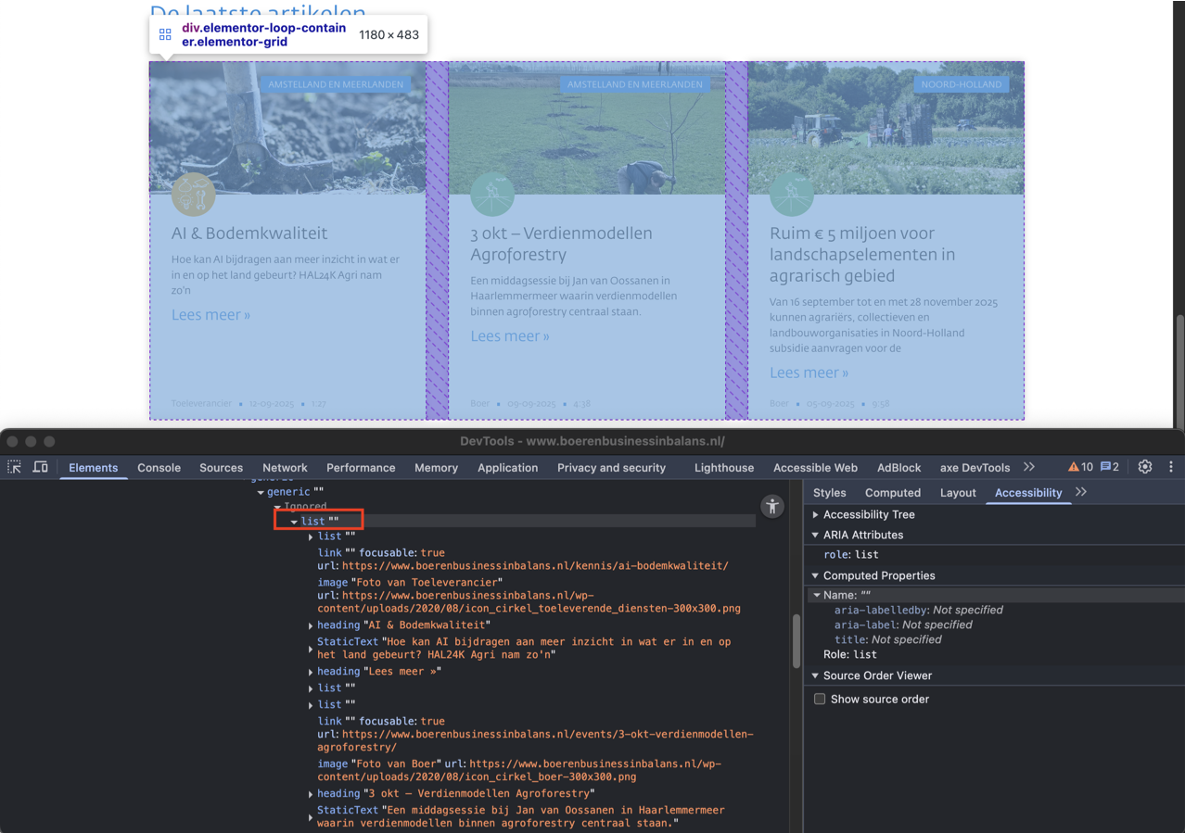Show more sidebar pane tabs after Accessibility
The image size is (1185, 833).
1081,493
